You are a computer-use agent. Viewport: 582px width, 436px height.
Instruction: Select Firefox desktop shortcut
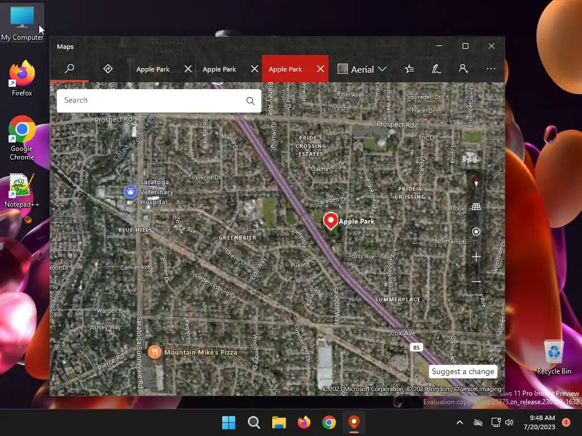tap(22, 78)
